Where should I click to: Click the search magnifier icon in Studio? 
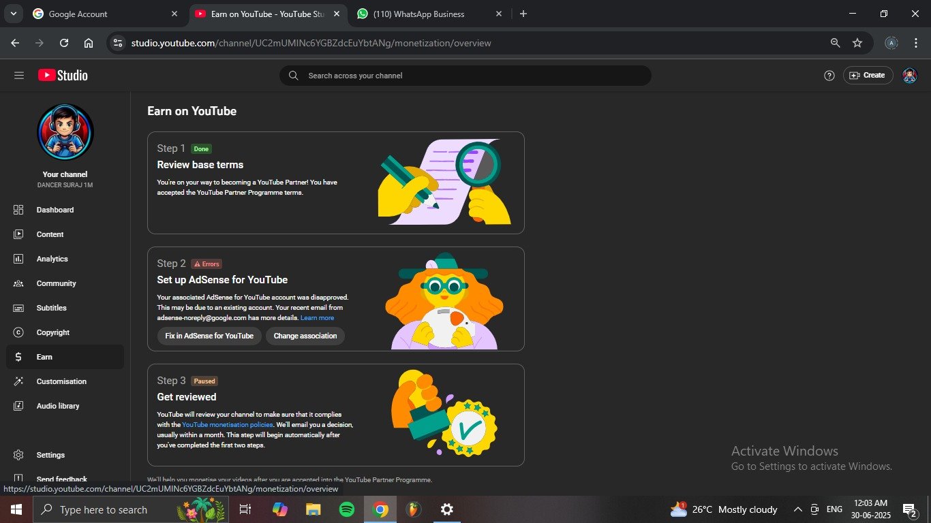pyautogui.click(x=294, y=76)
